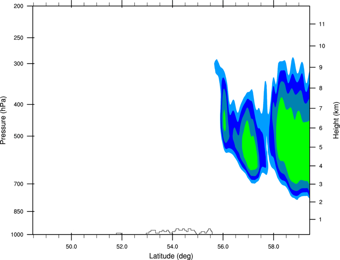Screen dimensions: 340x260
Task: Click the 8 km height tick label
Action: click(320, 88)
